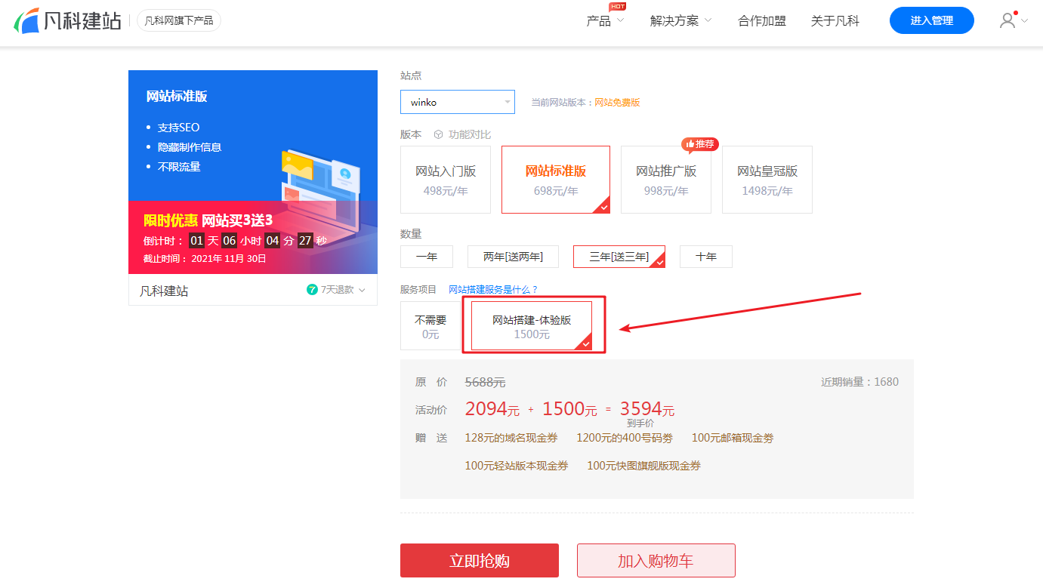Click the 进入管理 button
This screenshot has width=1043, height=585.
[x=932, y=20]
